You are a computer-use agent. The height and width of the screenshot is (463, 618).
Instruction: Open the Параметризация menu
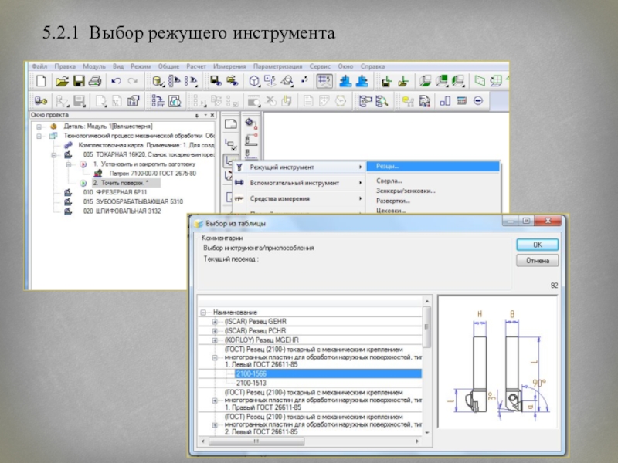point(277,66)
